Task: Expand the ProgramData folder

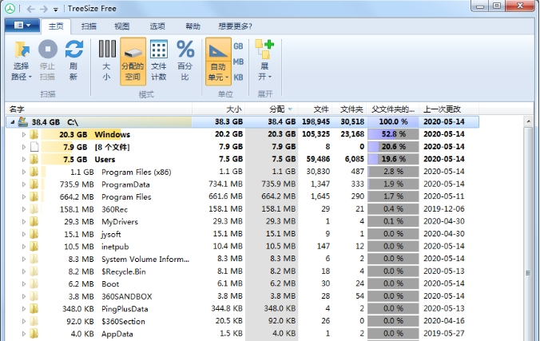Action: point(24,184)
